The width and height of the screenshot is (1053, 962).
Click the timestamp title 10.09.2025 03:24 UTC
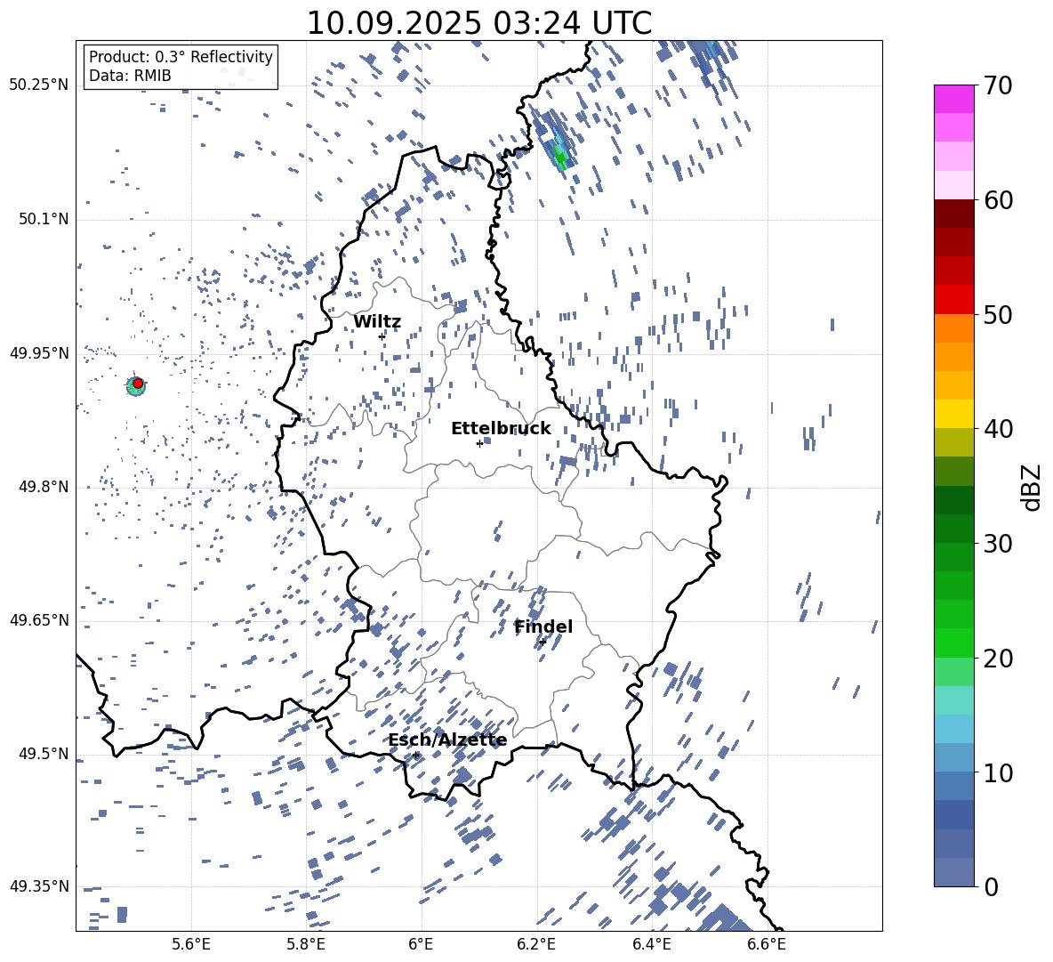coord(478,23)
